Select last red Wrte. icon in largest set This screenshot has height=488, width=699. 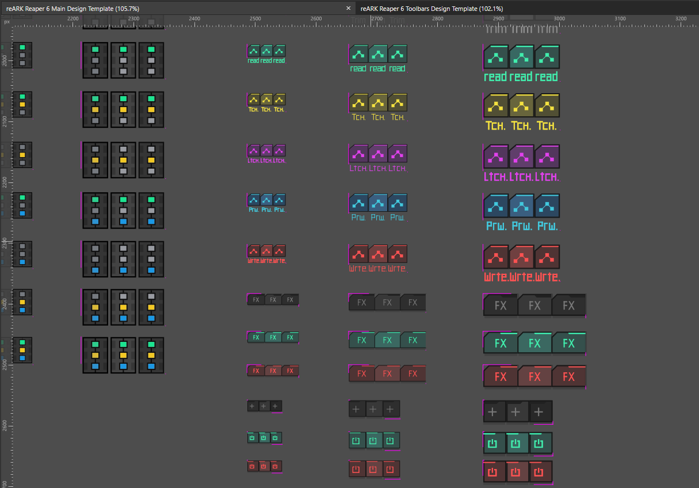pos(547,257)
